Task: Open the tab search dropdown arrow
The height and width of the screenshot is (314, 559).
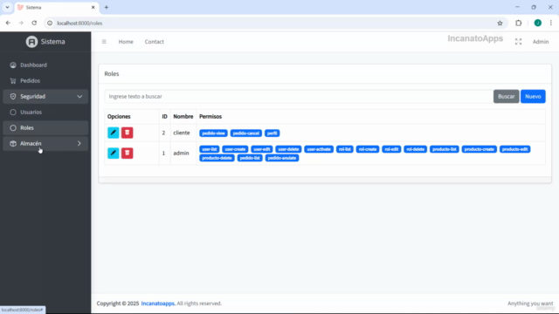Action: coord(7,8)
